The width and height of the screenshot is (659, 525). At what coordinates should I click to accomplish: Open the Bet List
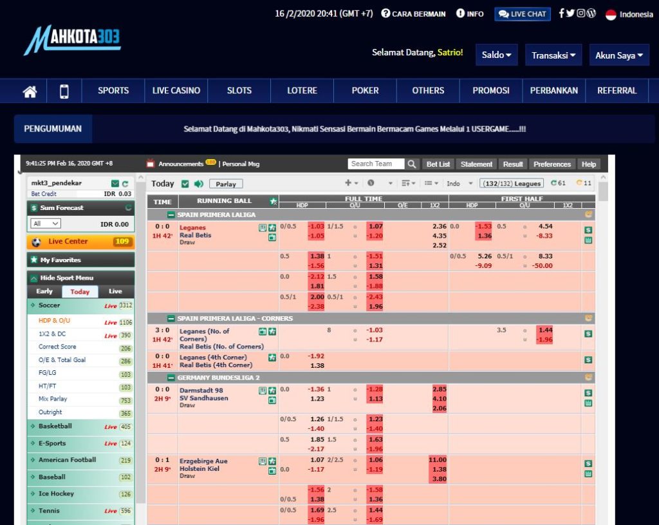coord(438,164)
